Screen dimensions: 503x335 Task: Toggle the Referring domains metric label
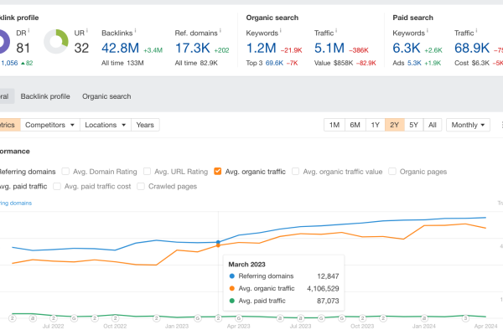[x=28, y=172]
